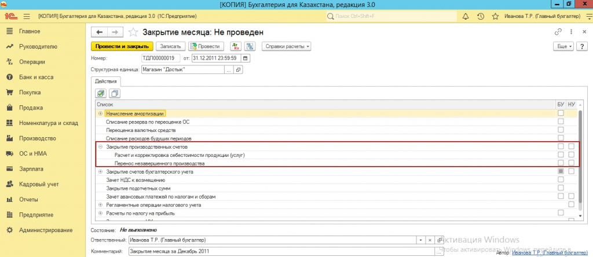Viewport: 593px width, 257px height.
Task: Open Кадровый учет section
Action: tap(39, 185)
